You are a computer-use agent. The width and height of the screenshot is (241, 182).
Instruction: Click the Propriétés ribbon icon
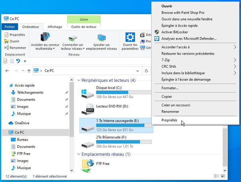(x=6, y=35)
